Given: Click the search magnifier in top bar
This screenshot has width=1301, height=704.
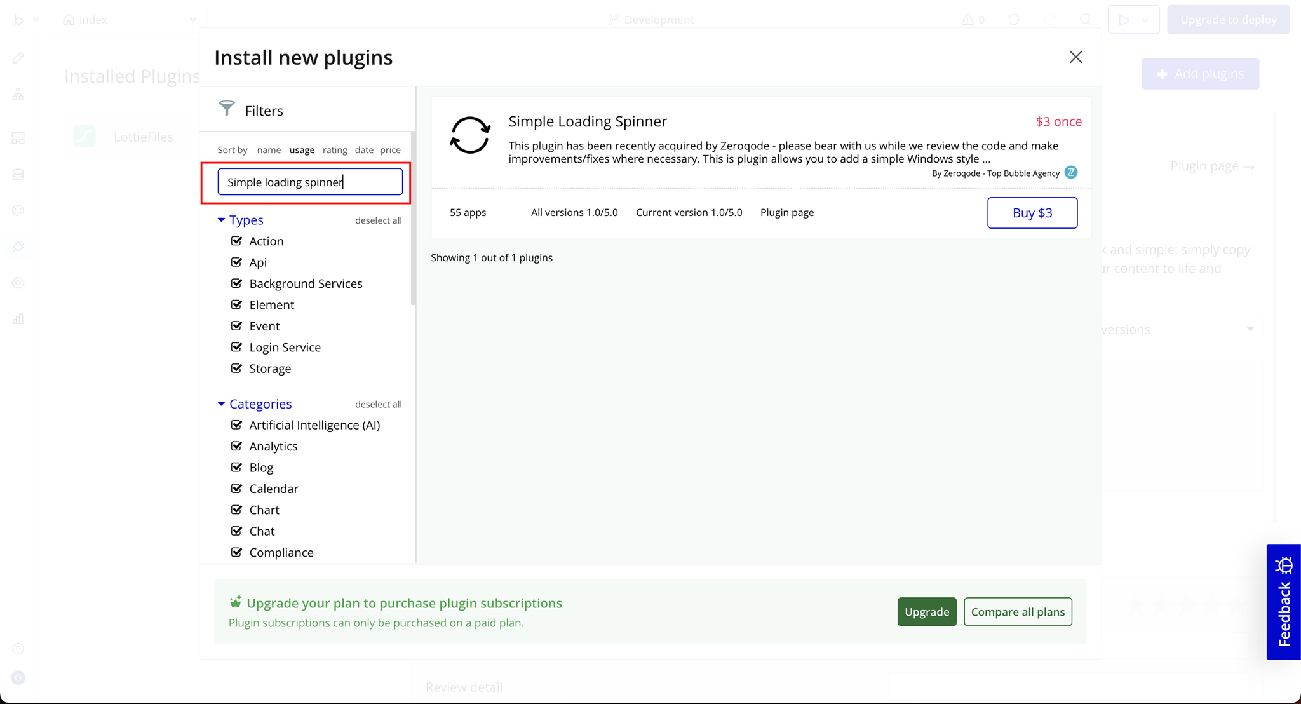Looking at the screenshot, I should pos(1086,20).
